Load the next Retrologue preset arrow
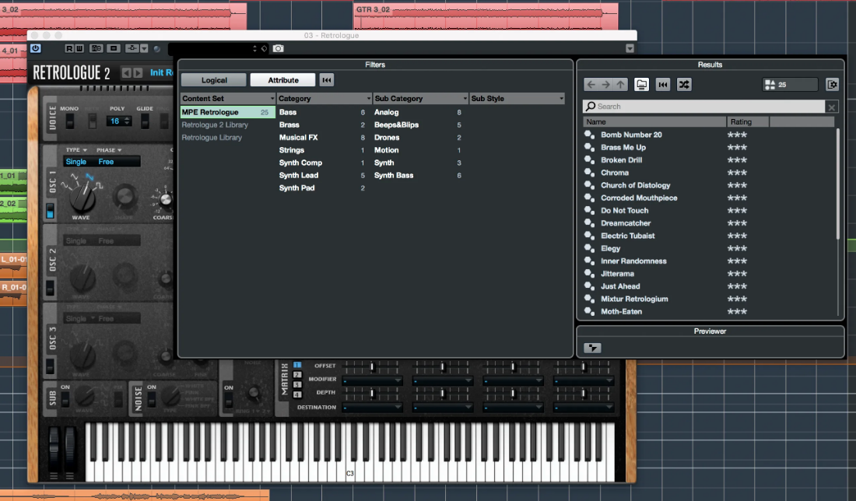Screen dimensions: 856x501 click(138, 72)
